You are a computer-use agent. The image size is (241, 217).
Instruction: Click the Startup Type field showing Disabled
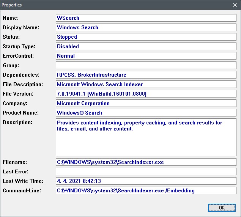point(146,46)
